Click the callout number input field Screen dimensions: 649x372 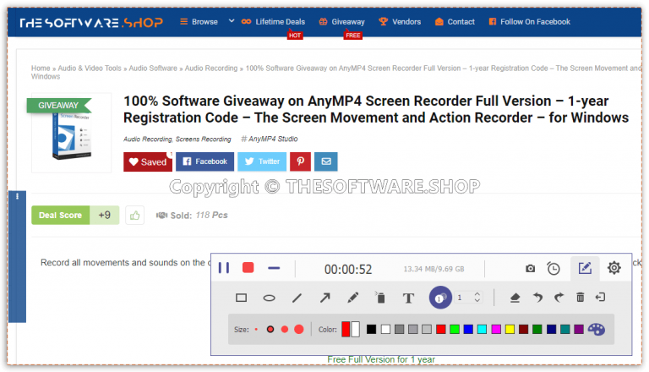tap(464, 298)
